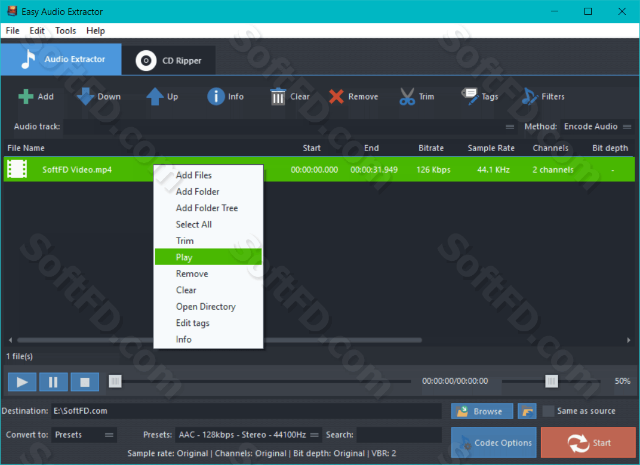Open destination folder via folder icon button
640x465 pixels.
click(527, 411)
